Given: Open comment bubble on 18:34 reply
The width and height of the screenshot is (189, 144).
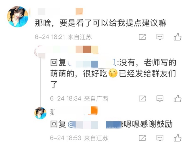Looking at the screenshot, I should pos(160,99).
